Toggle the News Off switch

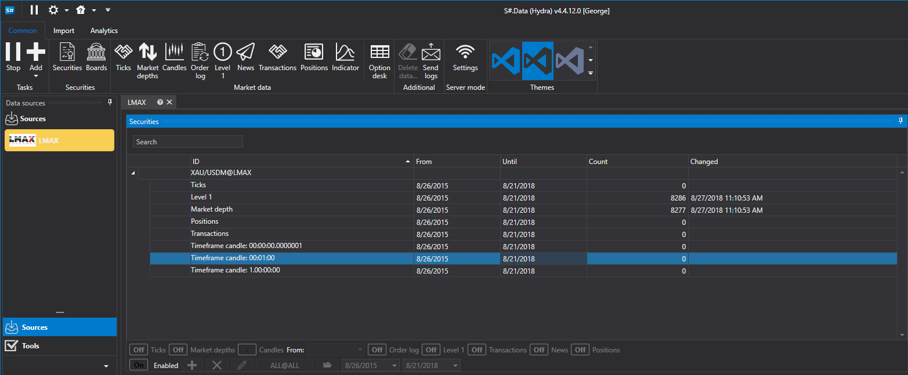pos(539,349)
